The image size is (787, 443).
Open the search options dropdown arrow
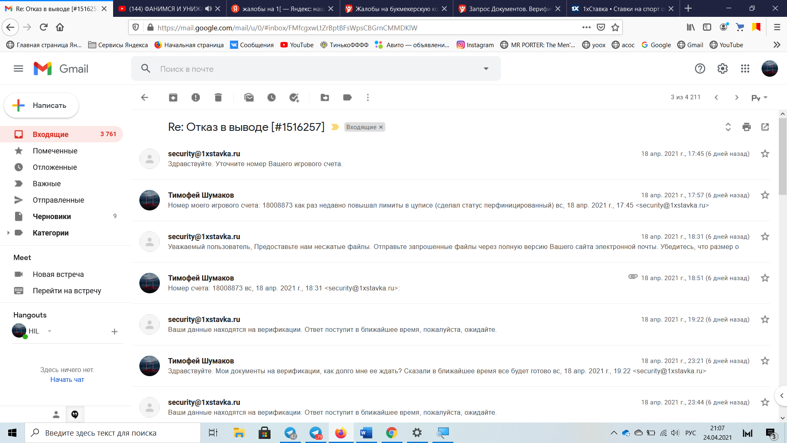pyautogui.click(x=486, y=69)
